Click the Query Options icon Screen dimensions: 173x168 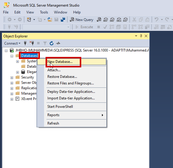coord(118,27)
